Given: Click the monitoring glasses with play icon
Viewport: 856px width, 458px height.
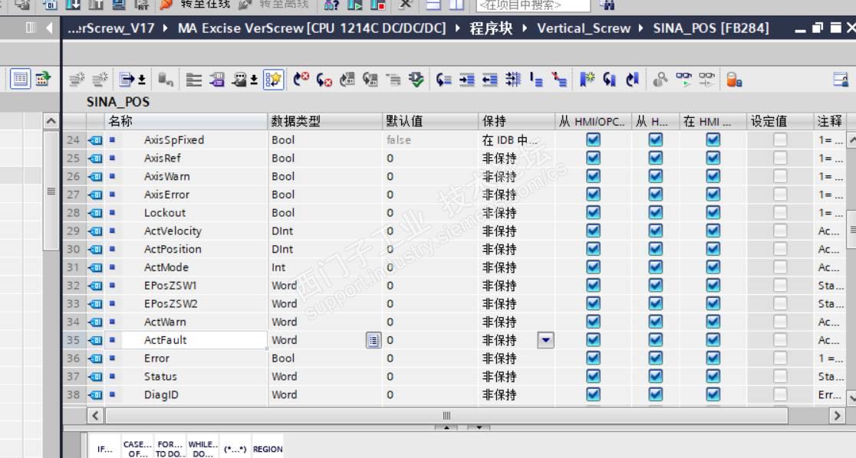Looking at the screenshot, I should point(683,80).
